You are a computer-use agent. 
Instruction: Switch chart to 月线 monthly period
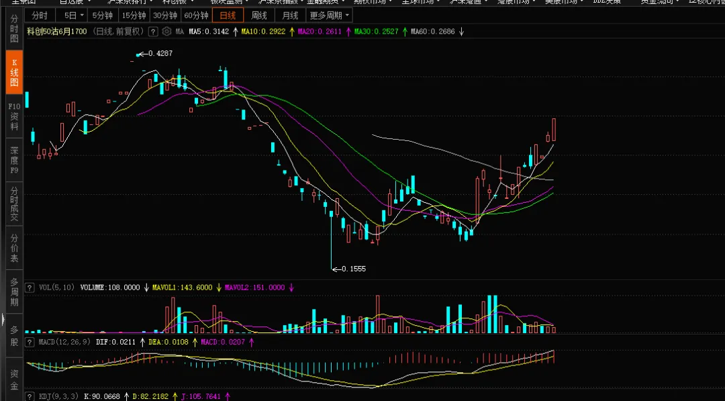[290, 15]
